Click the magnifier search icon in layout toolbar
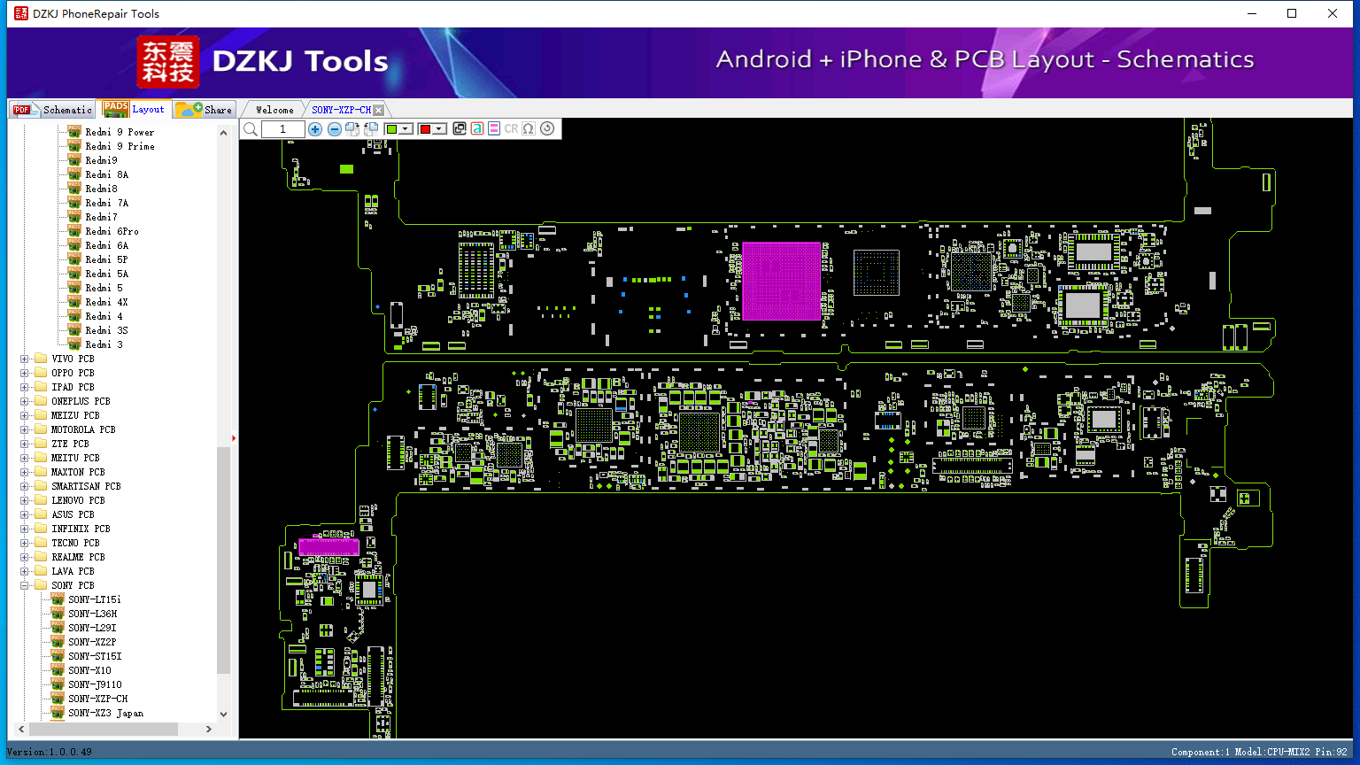The width and height of the screenshot is (1360, 765). [x=251, y=129]
